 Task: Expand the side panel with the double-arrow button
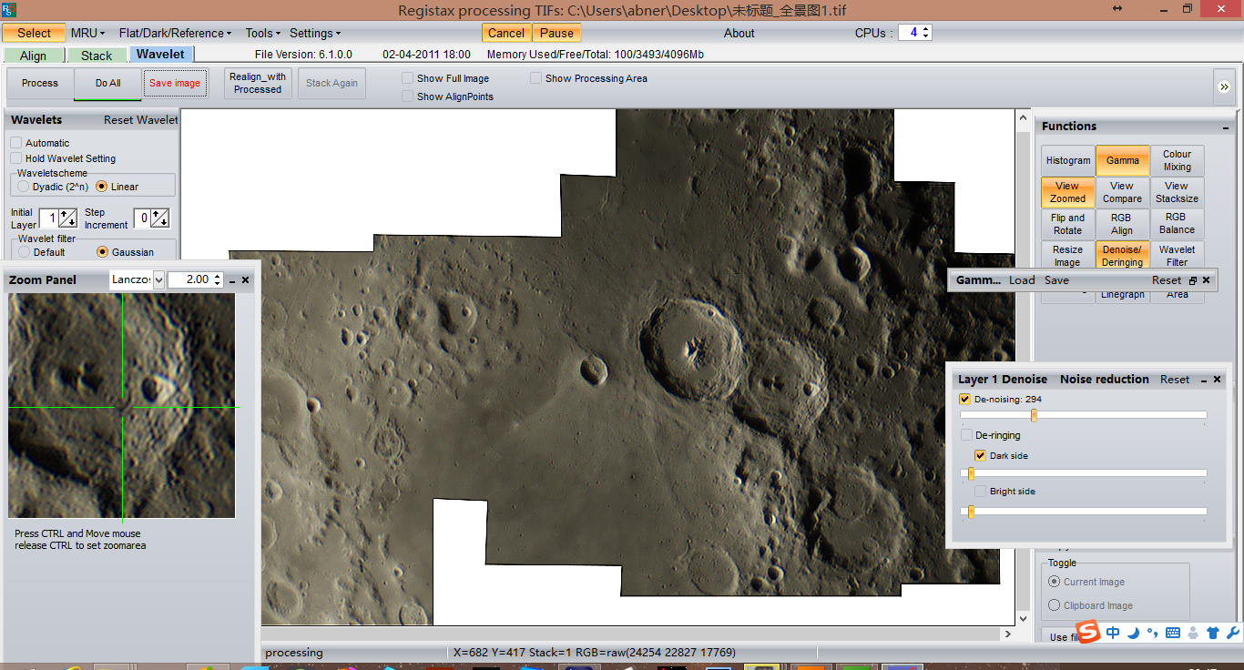tap(1223, 86)
